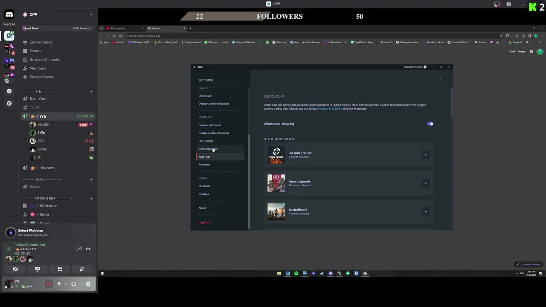546x307 pixels.
Task: Follow Release & Support link
Action: tap(330, 109)
